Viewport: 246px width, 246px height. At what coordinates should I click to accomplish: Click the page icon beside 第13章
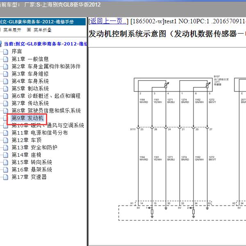5,148
